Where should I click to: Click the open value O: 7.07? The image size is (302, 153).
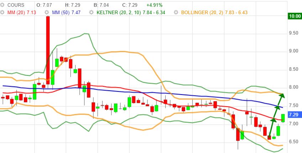pos(43,5)
